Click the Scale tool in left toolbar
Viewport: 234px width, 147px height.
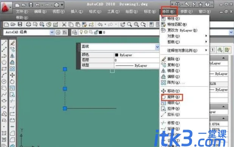[12, 88]
